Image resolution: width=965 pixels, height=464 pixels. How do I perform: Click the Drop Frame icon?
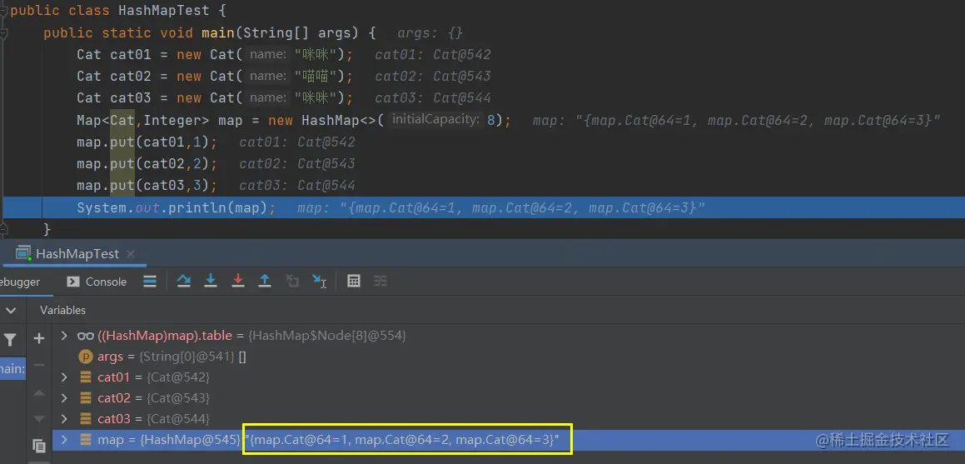[291, 282]
